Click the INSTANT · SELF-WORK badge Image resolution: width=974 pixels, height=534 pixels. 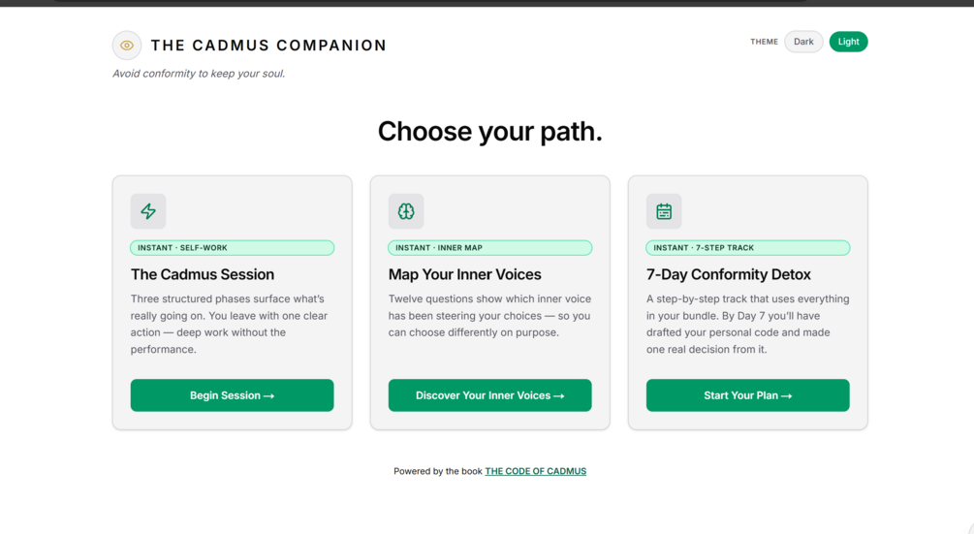[x=232, y=248]
